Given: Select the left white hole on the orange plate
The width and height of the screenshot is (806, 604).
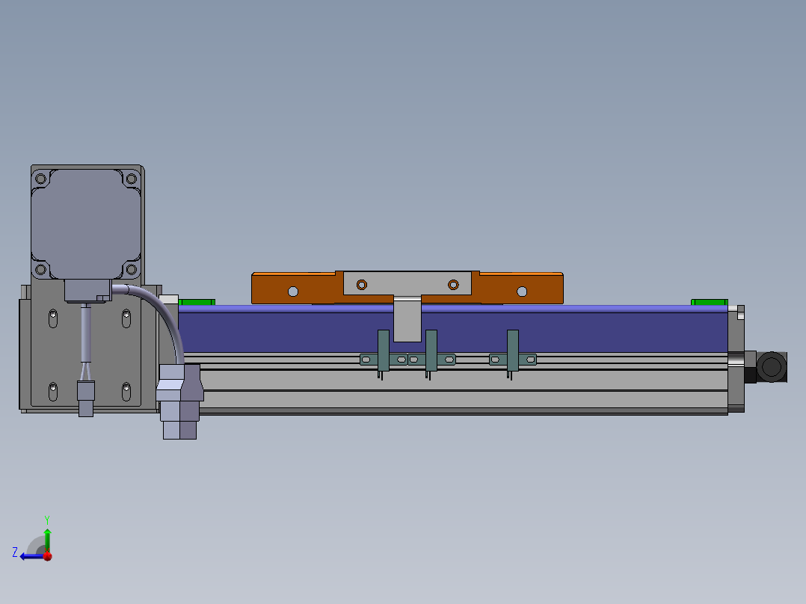Looking at the screenshot, I should (x=293, y=292).
